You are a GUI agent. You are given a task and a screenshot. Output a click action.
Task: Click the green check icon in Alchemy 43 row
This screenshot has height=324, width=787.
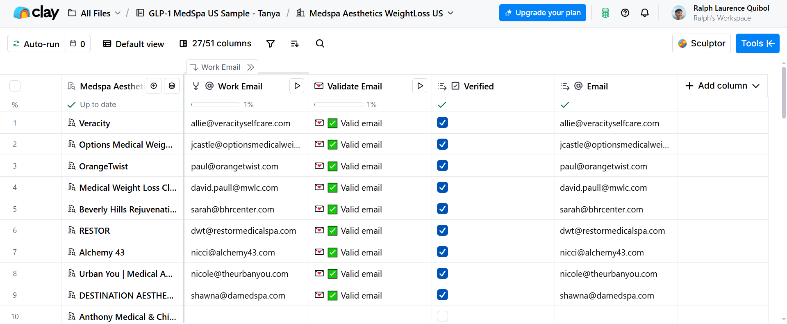click(x=333, y=252)
